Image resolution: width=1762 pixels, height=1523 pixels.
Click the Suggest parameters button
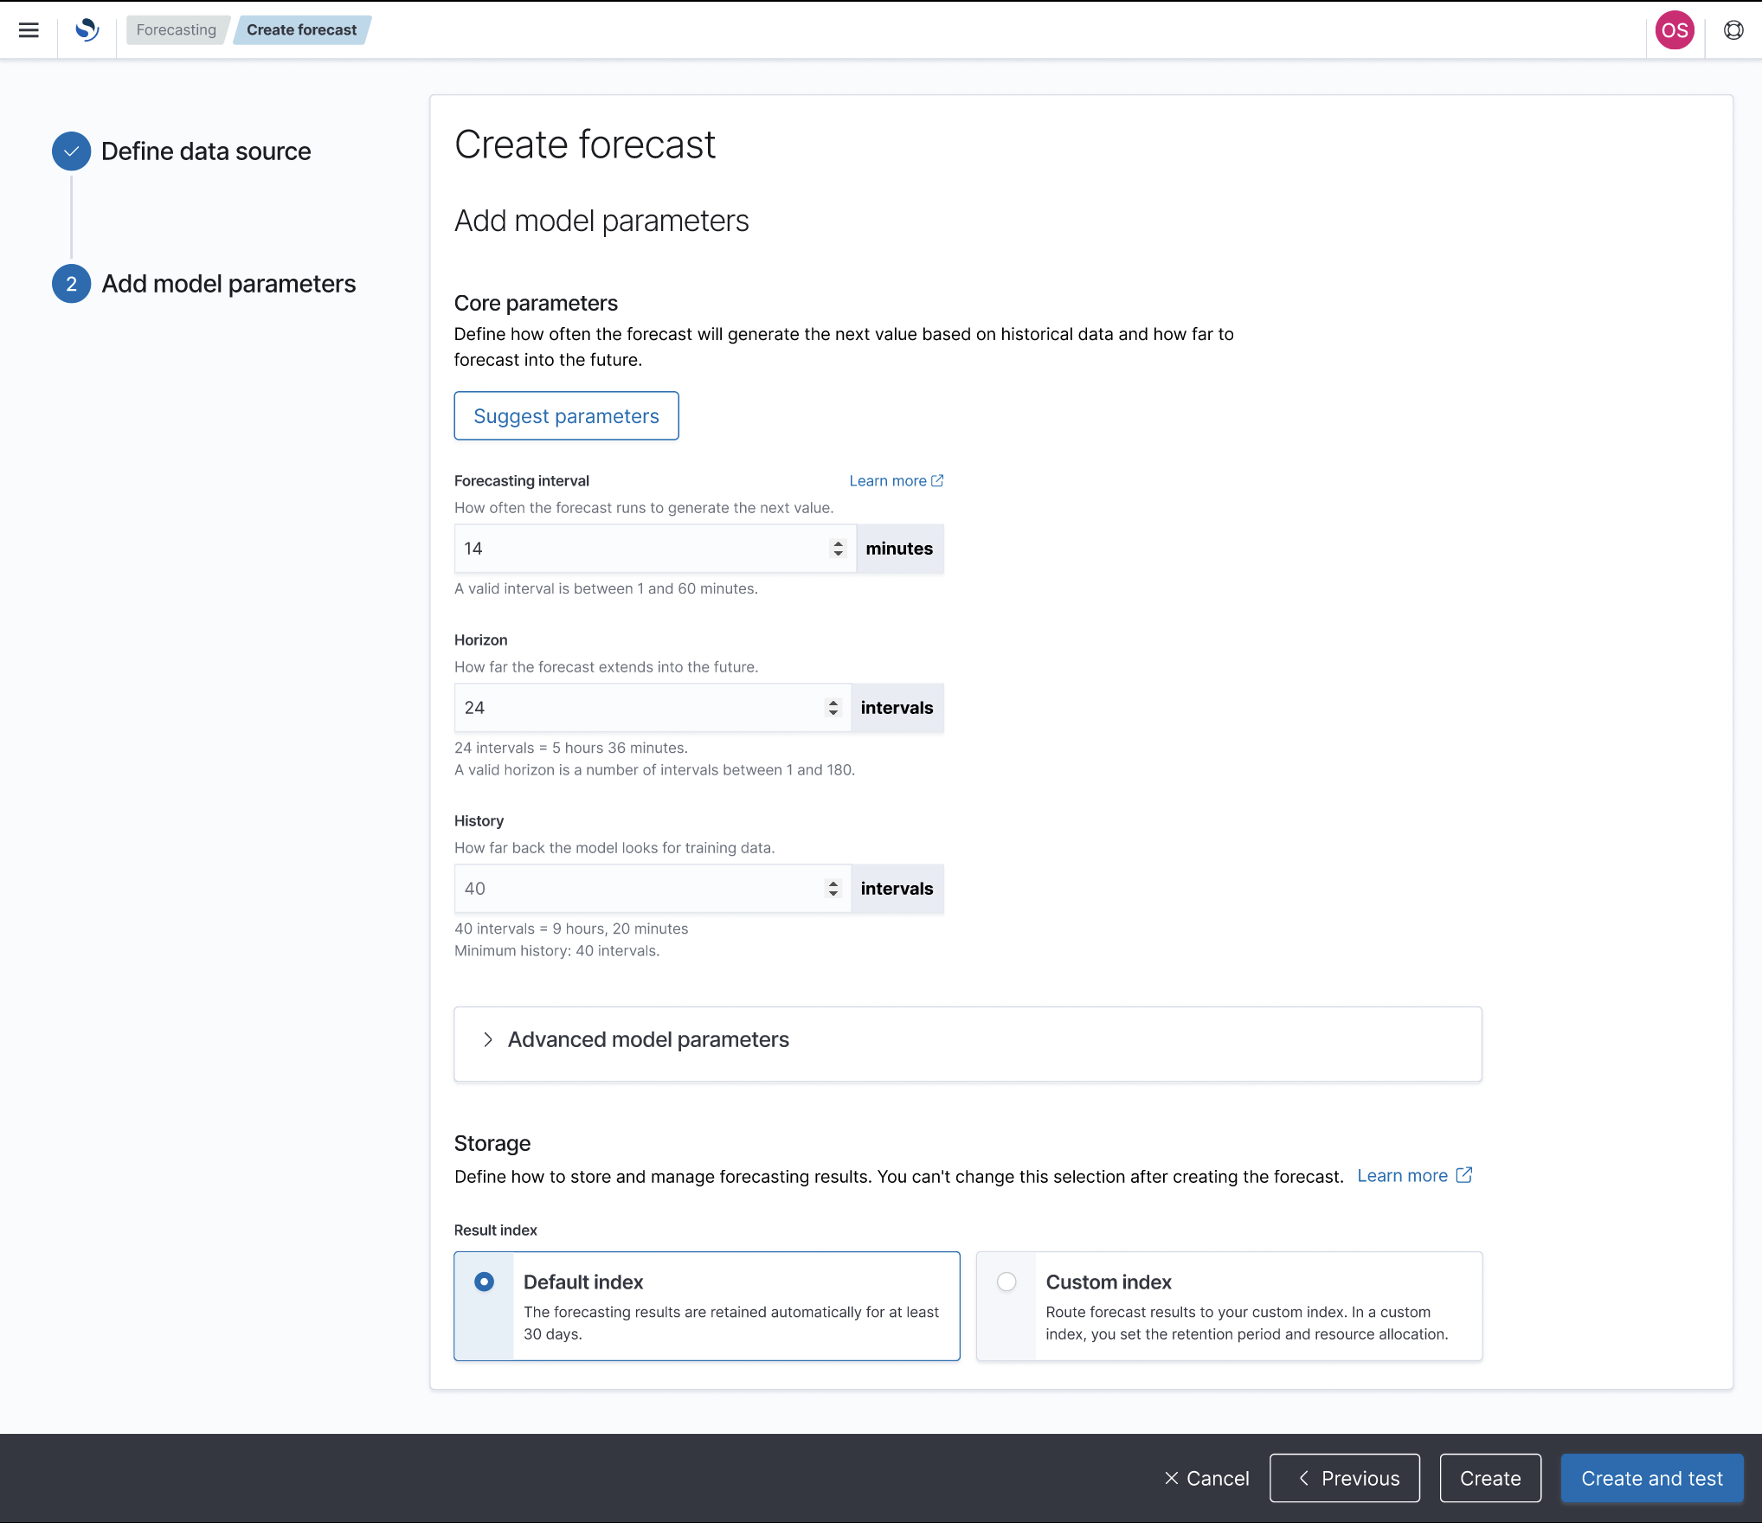(x=566, y=415)
